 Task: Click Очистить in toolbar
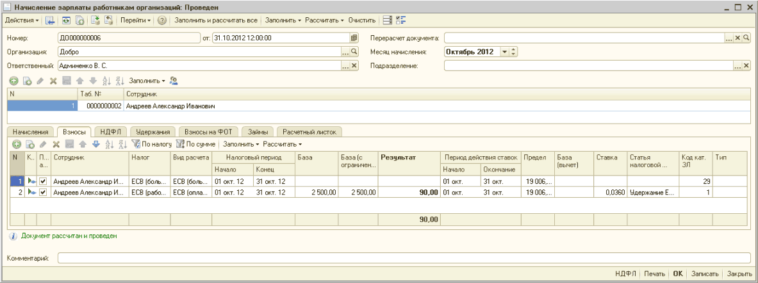(362, 20)
